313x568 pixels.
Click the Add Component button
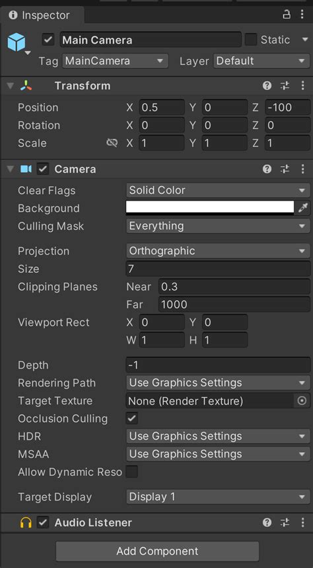(157, 551)
